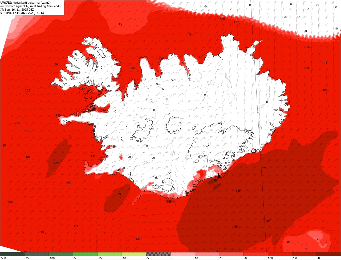
Task: Select the line mentioning '10m vindur'
Action: pyautogui.click(x=31, y=6)
